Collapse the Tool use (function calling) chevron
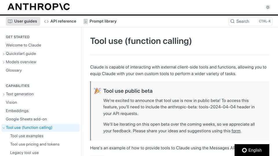 tap(3, 128)
